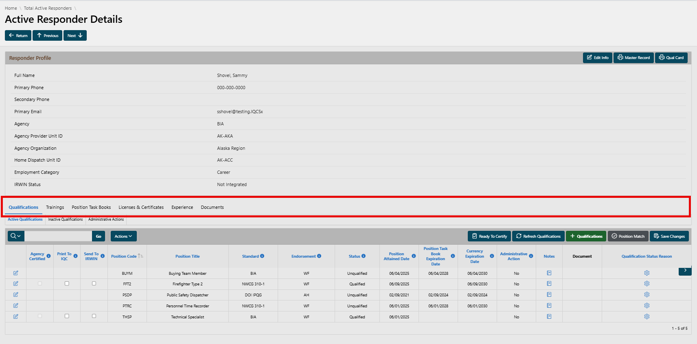
Task: Toggle Agency Certified checkbox for THSP
Action: (40, 316)
